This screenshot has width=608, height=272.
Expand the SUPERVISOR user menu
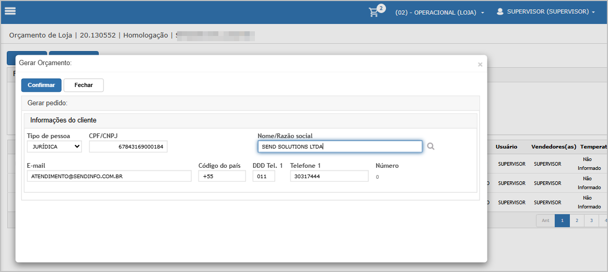coord(551,11)
